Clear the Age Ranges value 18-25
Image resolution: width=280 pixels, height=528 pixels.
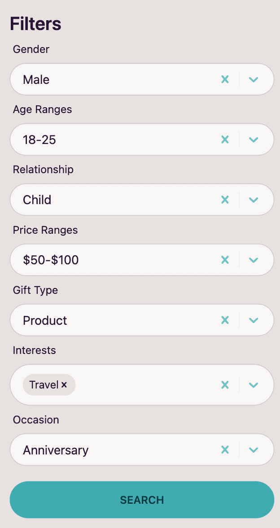(225, 140)
